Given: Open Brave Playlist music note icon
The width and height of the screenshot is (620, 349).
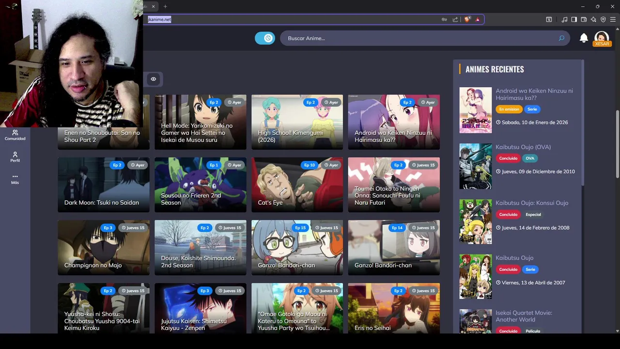Looking at the screenshot, I should (x=564, y=19).
